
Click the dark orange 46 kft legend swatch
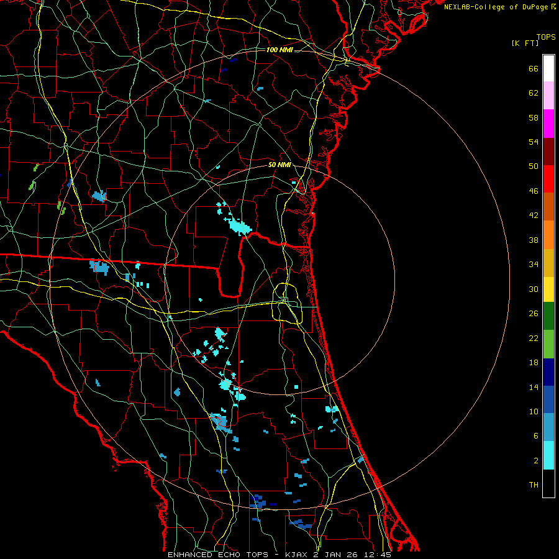point(548,207)
